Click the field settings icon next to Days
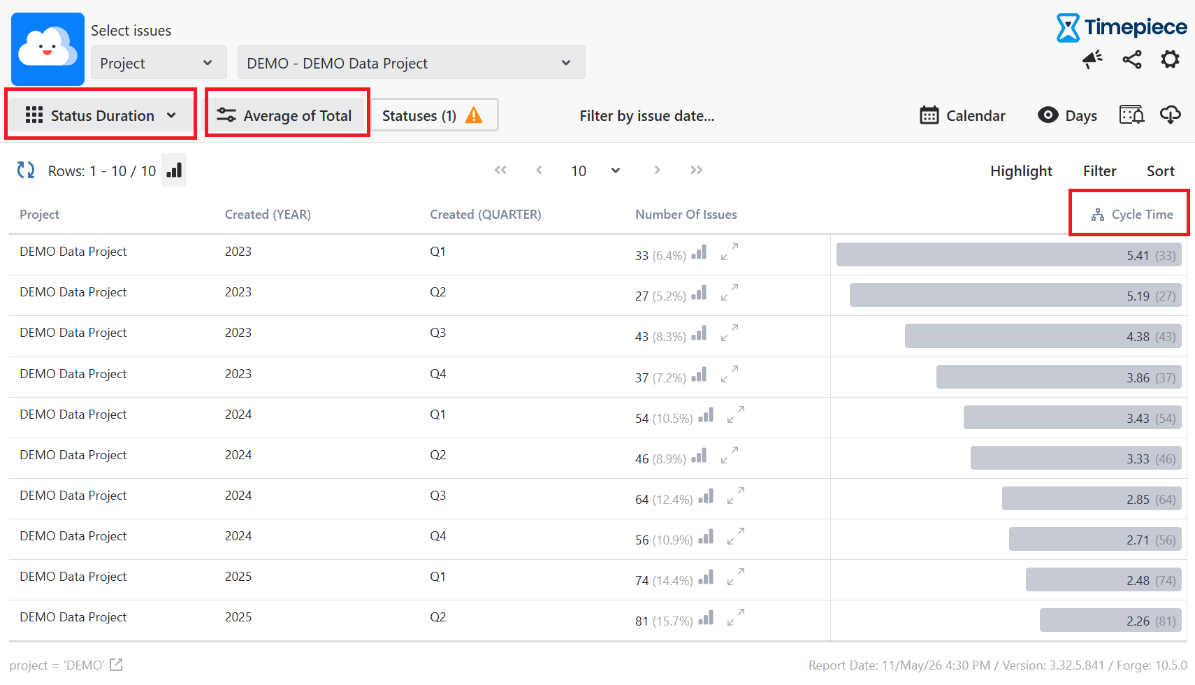The width and height of the screenshot is (1195, 685). 1131,115
